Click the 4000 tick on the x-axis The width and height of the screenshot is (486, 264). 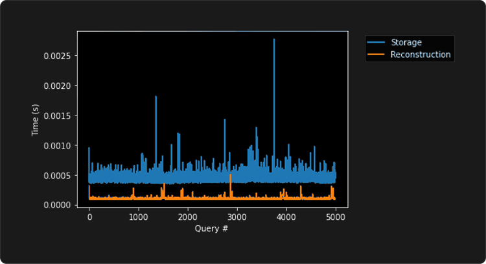[x=286, y=217]
